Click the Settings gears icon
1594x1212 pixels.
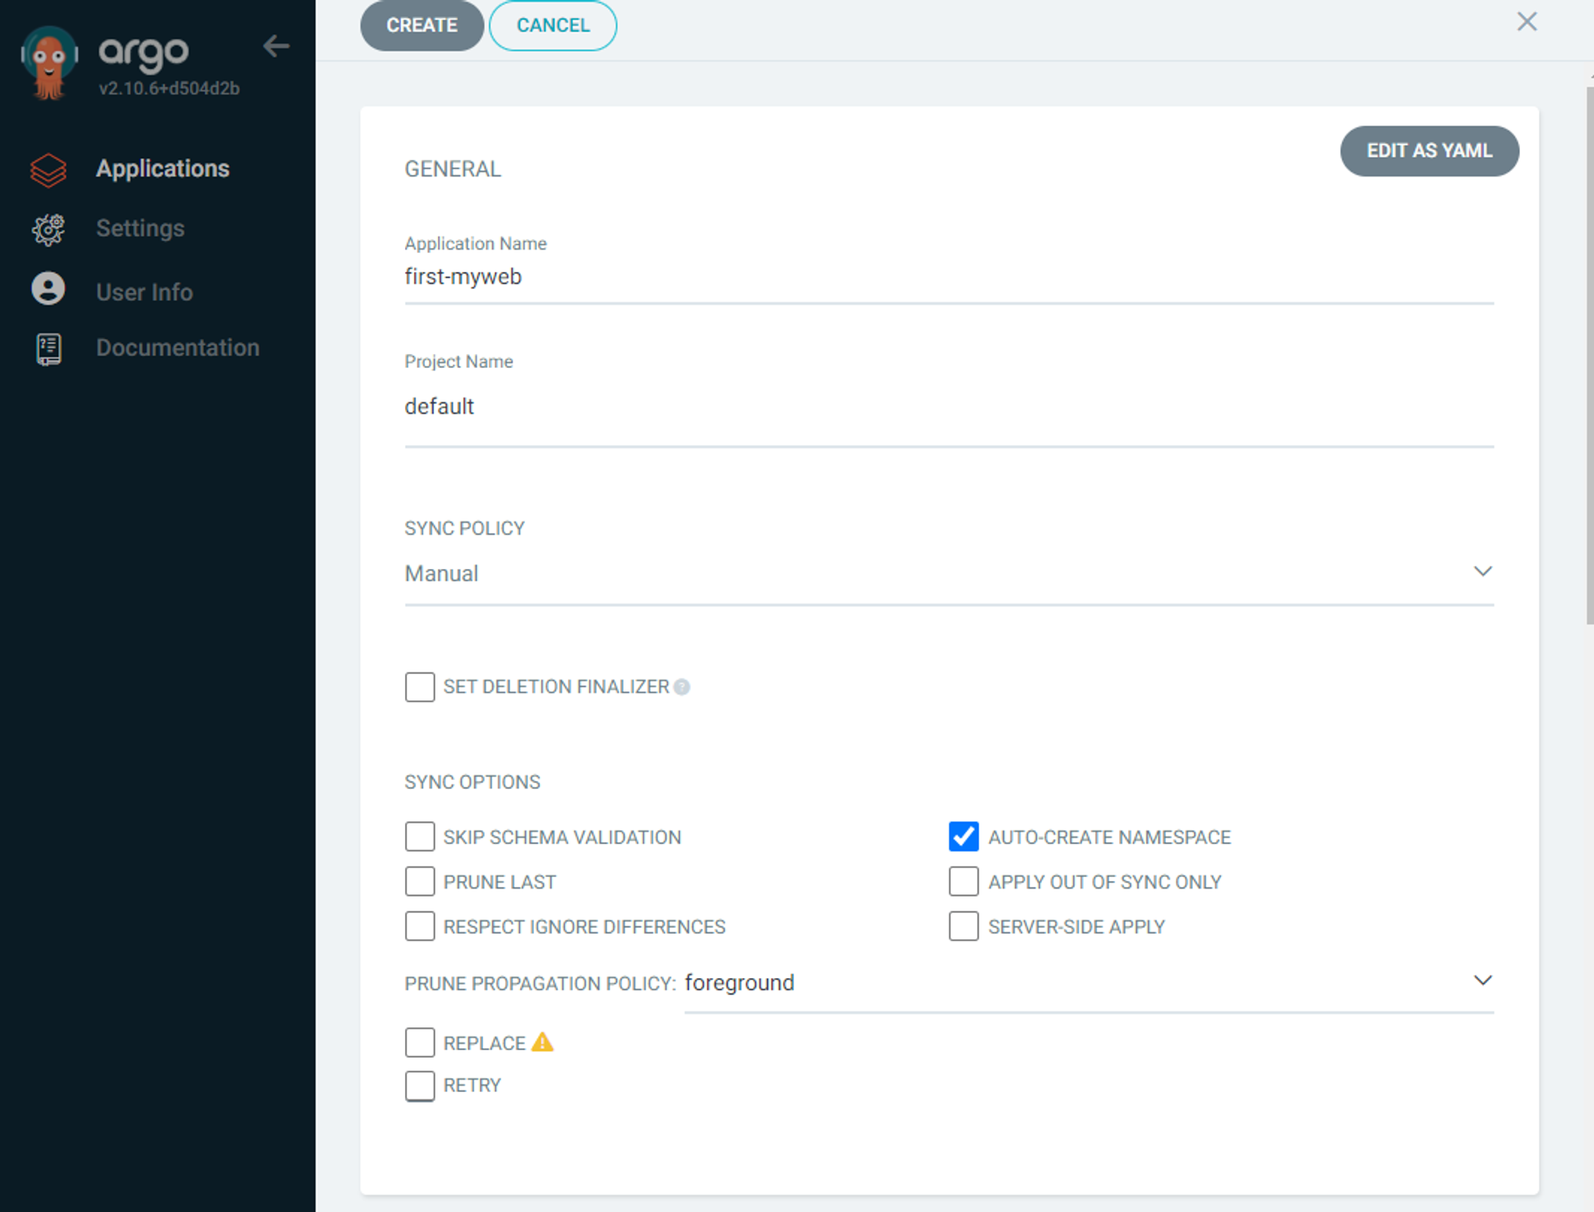coord(48,230)
